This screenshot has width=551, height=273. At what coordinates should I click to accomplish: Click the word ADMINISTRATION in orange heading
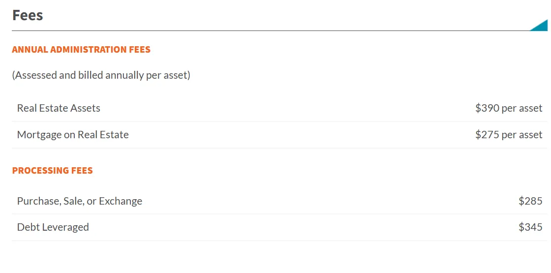(x=87, y=50)
